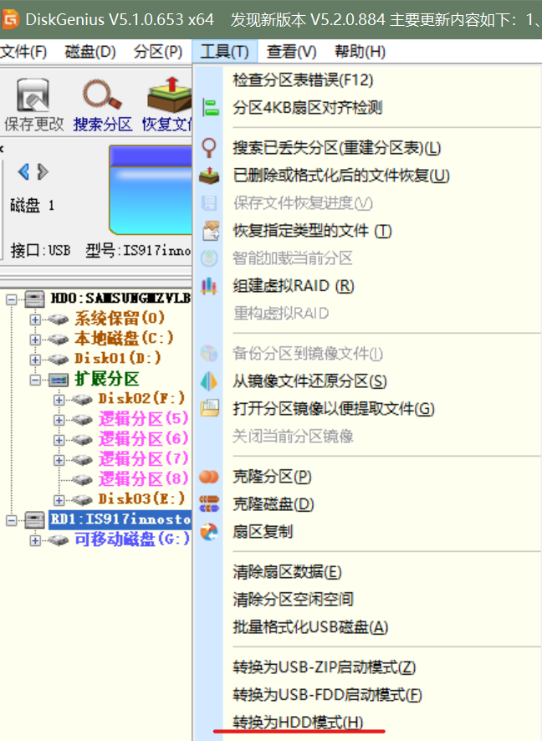Screen dimensions: 542x741
Task: Click the 4KB sector alignment check icon
Action: pos(210,107)
